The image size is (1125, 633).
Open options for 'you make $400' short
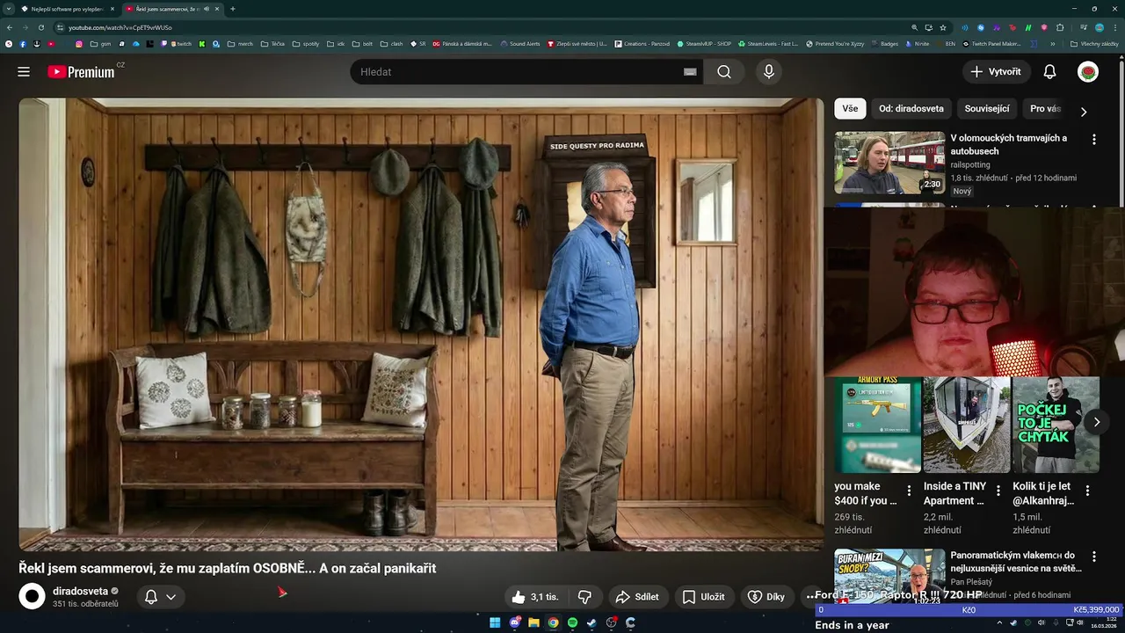pos(909,491)
